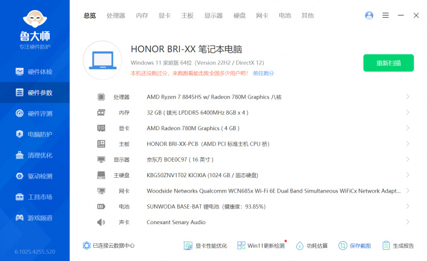This screenshot has width=427, height=261.
Task: Open 清理优化 from the sidebar
Action: tap(35, 155)
